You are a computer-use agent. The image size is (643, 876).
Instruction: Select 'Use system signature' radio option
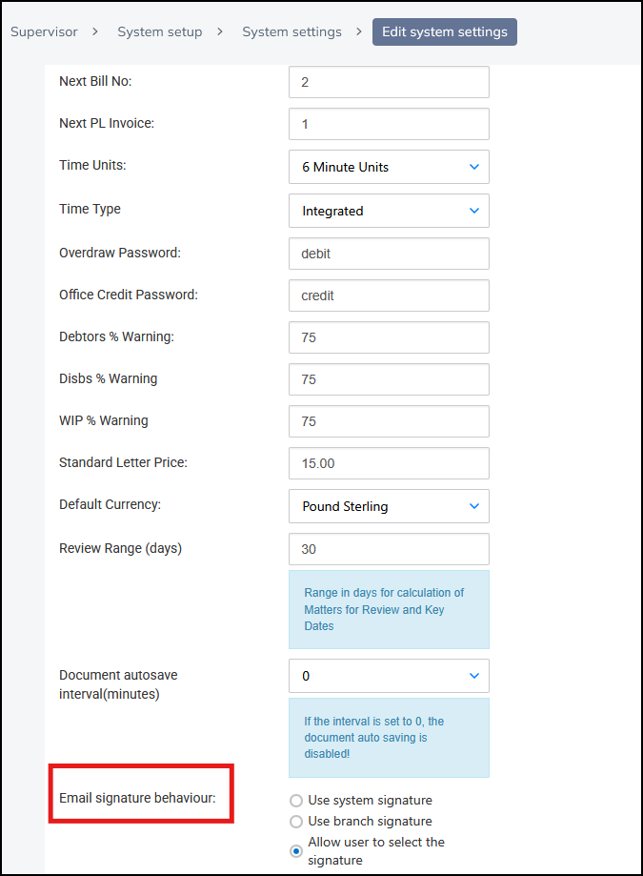coord(296,801)
